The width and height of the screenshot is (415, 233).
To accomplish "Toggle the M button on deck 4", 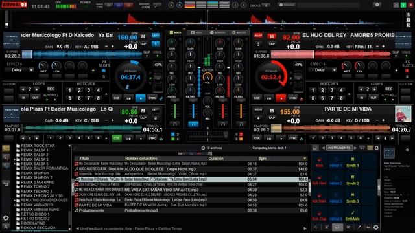I will point(272,111).
